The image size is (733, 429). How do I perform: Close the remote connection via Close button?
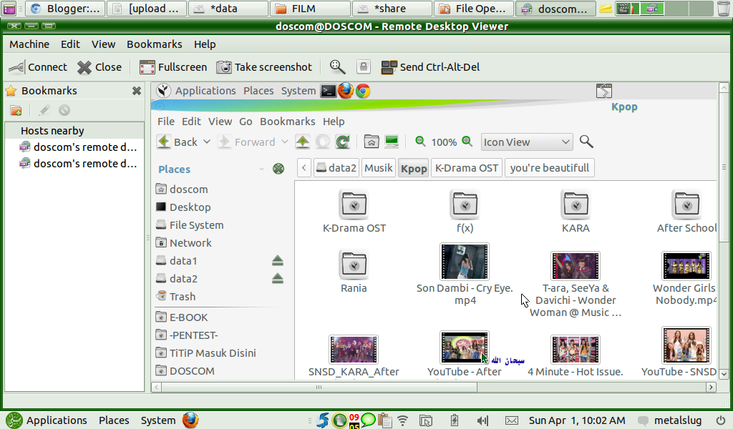[99, 67]
